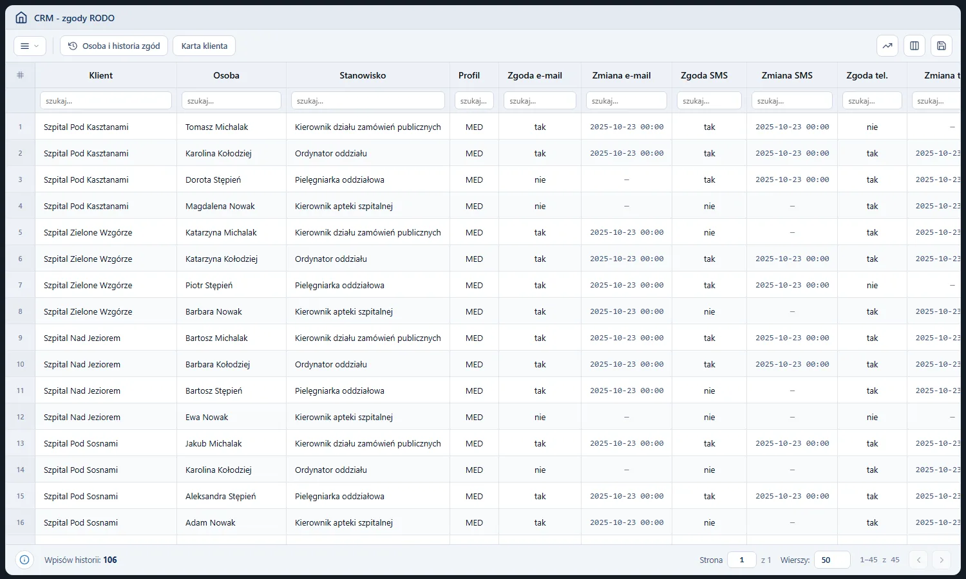Click the Wierszy rows-per-page field
The height and width of the screenshot is (579, 966).
pos(832,560)
